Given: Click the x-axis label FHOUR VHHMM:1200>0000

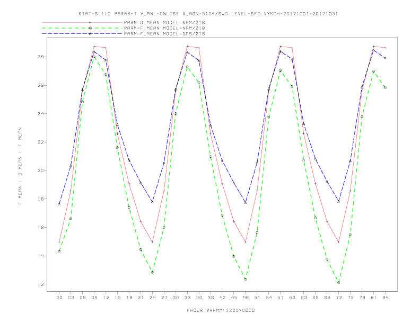Looking at the screenshot, I should coord(221,310).
